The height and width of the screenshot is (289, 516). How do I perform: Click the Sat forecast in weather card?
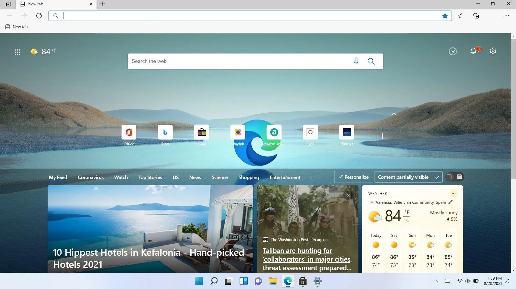click(394, 251)
